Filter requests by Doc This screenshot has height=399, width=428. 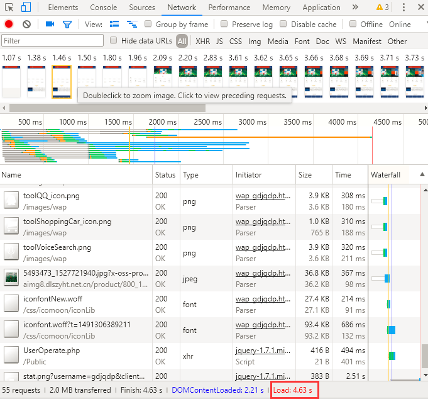click(322, 42)
